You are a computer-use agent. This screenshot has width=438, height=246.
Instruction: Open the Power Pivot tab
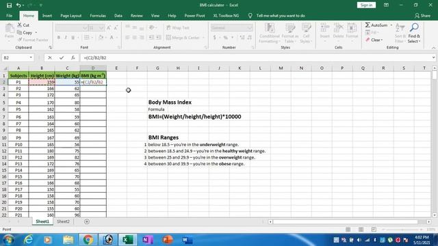194,16
